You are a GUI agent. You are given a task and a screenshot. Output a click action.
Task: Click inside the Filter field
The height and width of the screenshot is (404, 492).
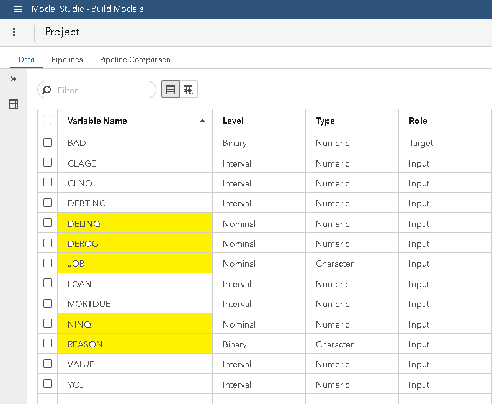coord(102,90)
